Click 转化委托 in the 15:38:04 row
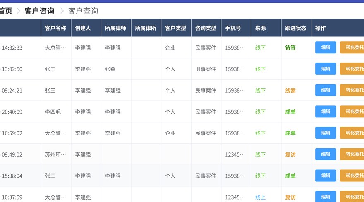This screenshot has width=364, height=202. coord(352,175)
